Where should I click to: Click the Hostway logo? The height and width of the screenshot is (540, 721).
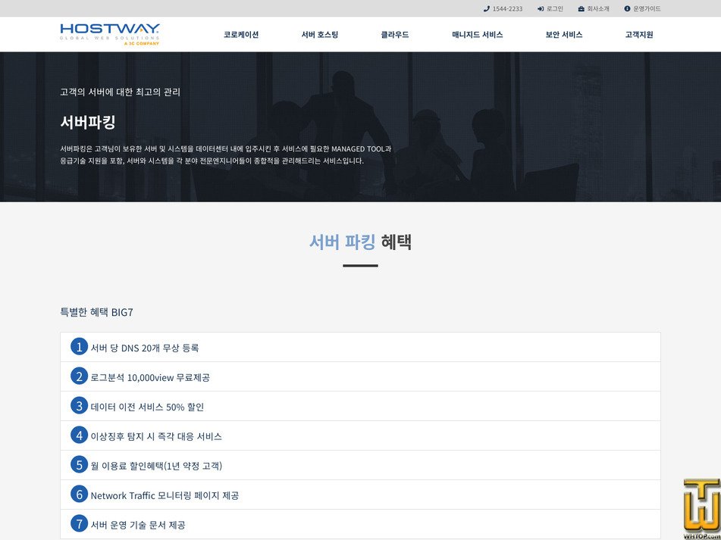[110, 34]
